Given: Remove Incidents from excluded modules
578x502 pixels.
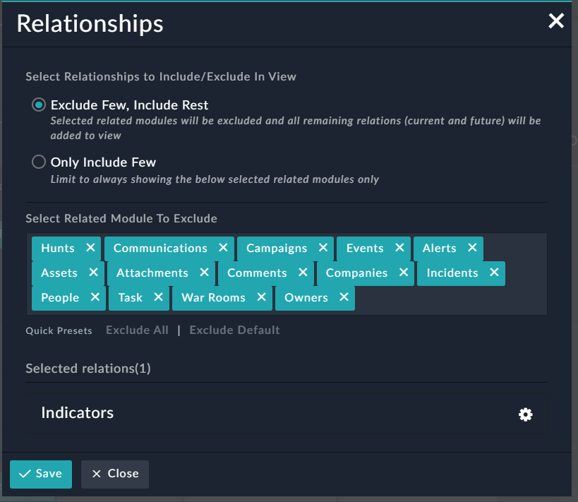Looking at the screenshot, I should click(x=493, y=273).
